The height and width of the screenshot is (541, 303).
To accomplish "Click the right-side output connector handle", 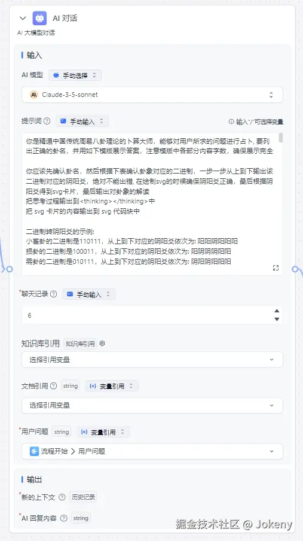I will (x=296, y=269).
